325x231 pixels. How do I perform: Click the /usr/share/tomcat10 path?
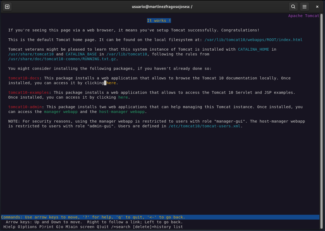pyautogui.click(x=31, y=54)
